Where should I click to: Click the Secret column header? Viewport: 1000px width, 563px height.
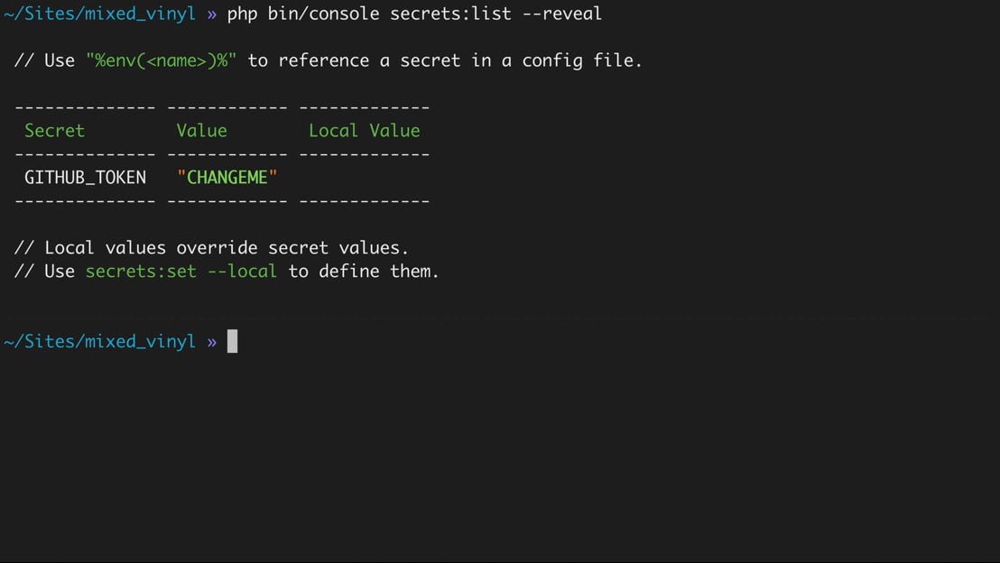[x=54, y=131]
